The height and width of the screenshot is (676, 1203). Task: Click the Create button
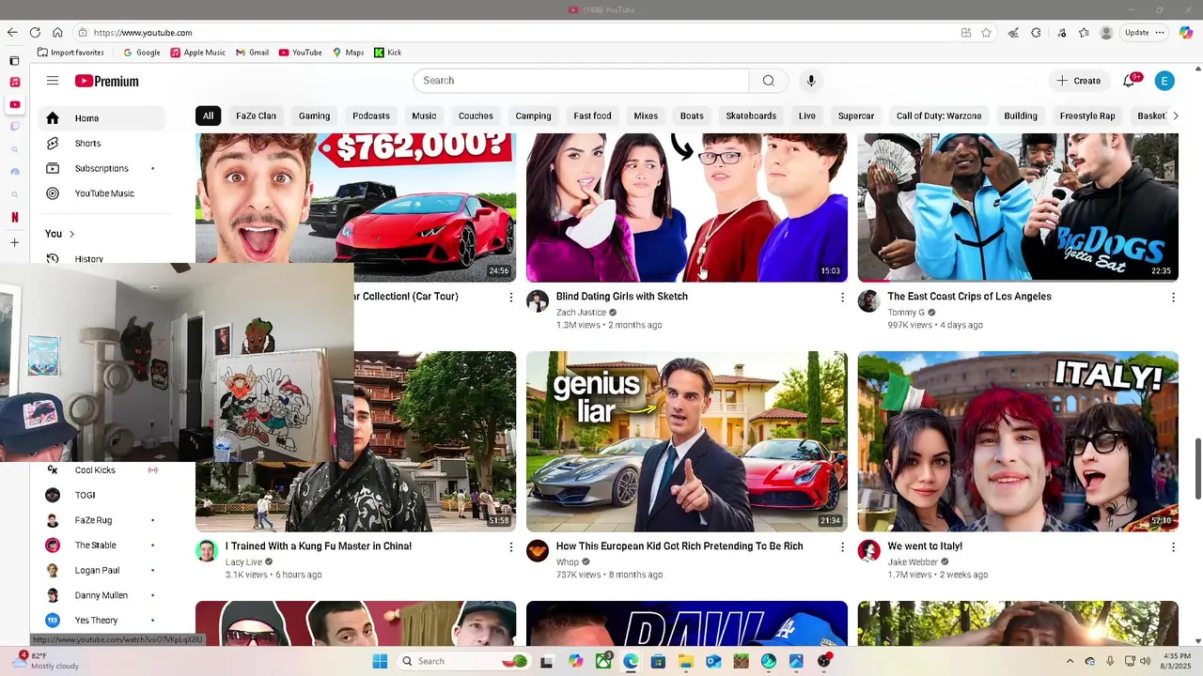[1078, 81]
